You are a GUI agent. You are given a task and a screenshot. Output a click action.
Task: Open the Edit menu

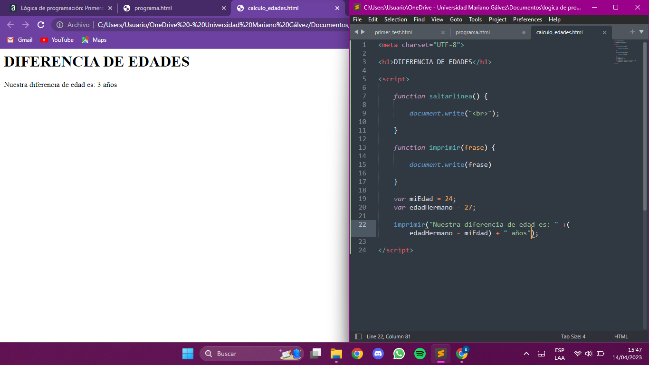point(373,19)
